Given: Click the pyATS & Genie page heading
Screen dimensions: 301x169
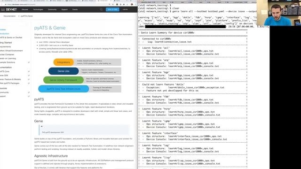Looking at the screenshot, I should 50,28.
